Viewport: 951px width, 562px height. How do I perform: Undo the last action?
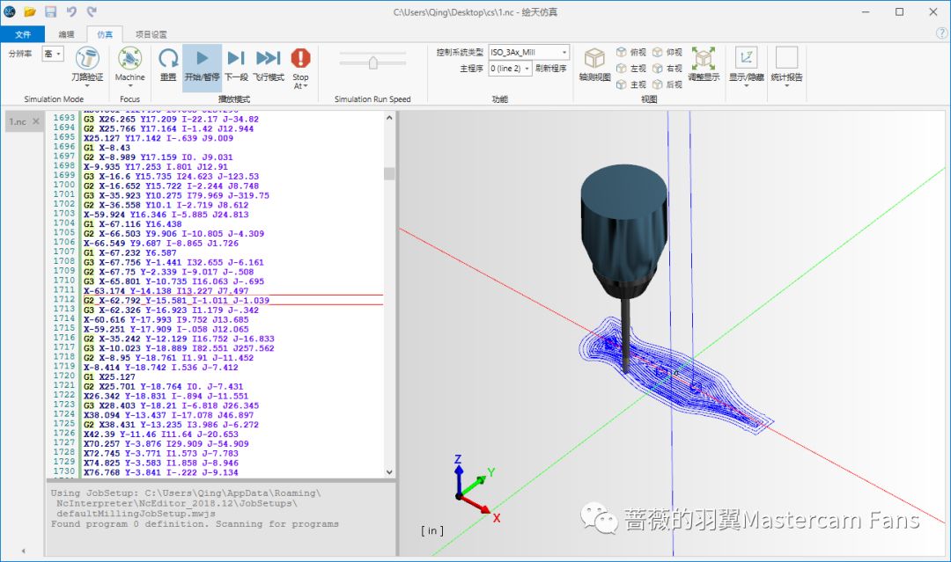(71, 11)
